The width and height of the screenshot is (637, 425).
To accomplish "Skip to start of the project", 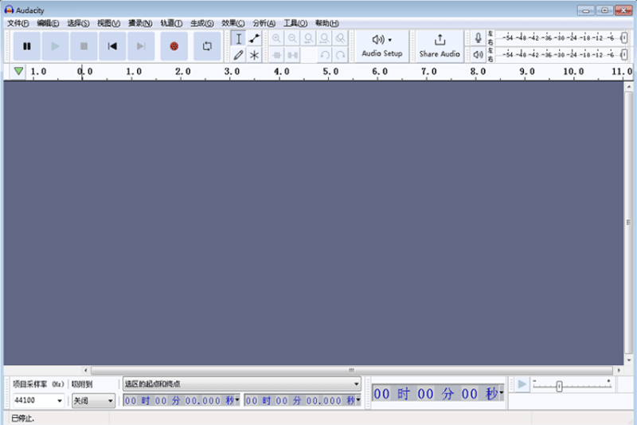I will pyautogui.click(x=112, y=46).
